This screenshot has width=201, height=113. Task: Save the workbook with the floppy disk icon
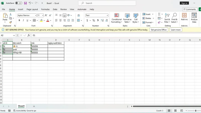pos(25,3)
